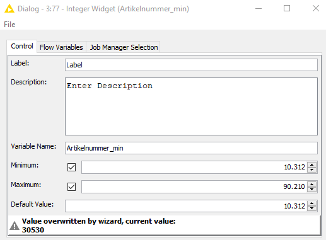Click the current value text 30530
The width and height of the screenshot is (326, 240).
pos(33,230)
